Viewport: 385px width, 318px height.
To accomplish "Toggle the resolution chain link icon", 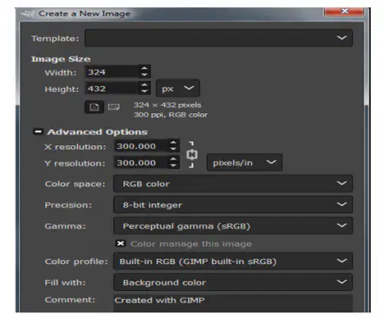I will (x=192, y=155).
